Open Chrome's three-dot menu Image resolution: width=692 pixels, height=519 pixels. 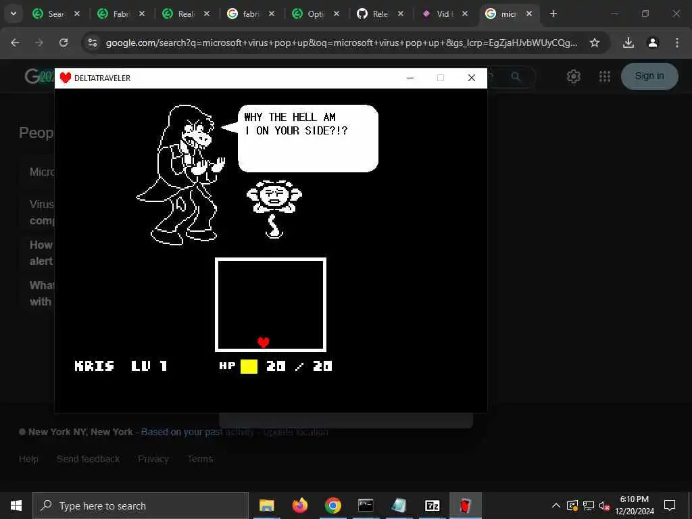pos(677,43)
